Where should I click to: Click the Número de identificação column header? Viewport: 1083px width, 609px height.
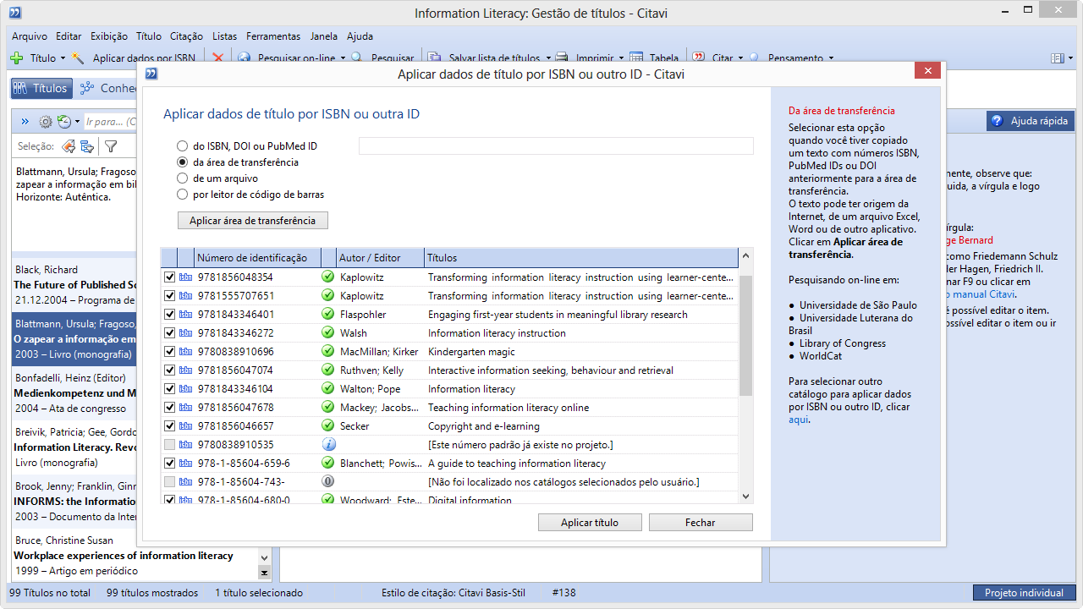pos(257,258)
